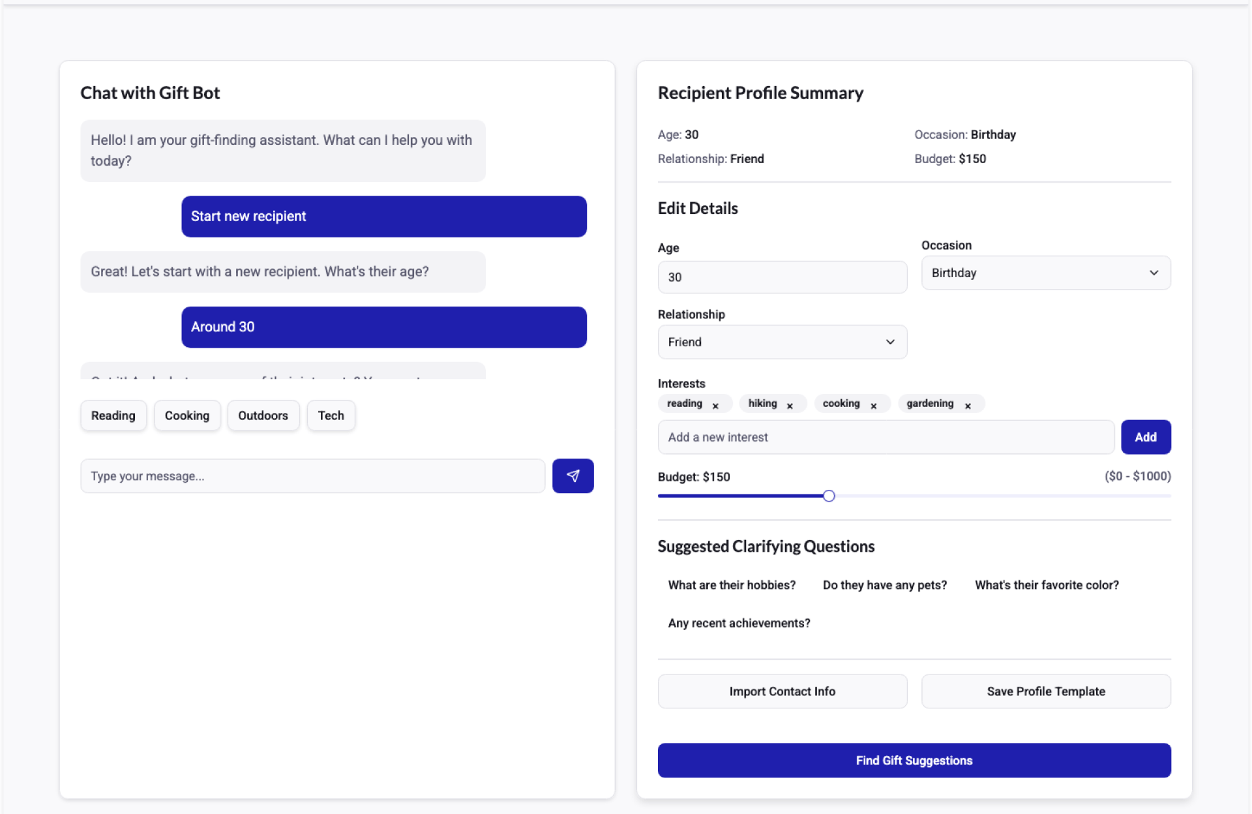Select 'What's their favorite color?' suggestion
1252x814 pixels.
(x=1046, y=585)
